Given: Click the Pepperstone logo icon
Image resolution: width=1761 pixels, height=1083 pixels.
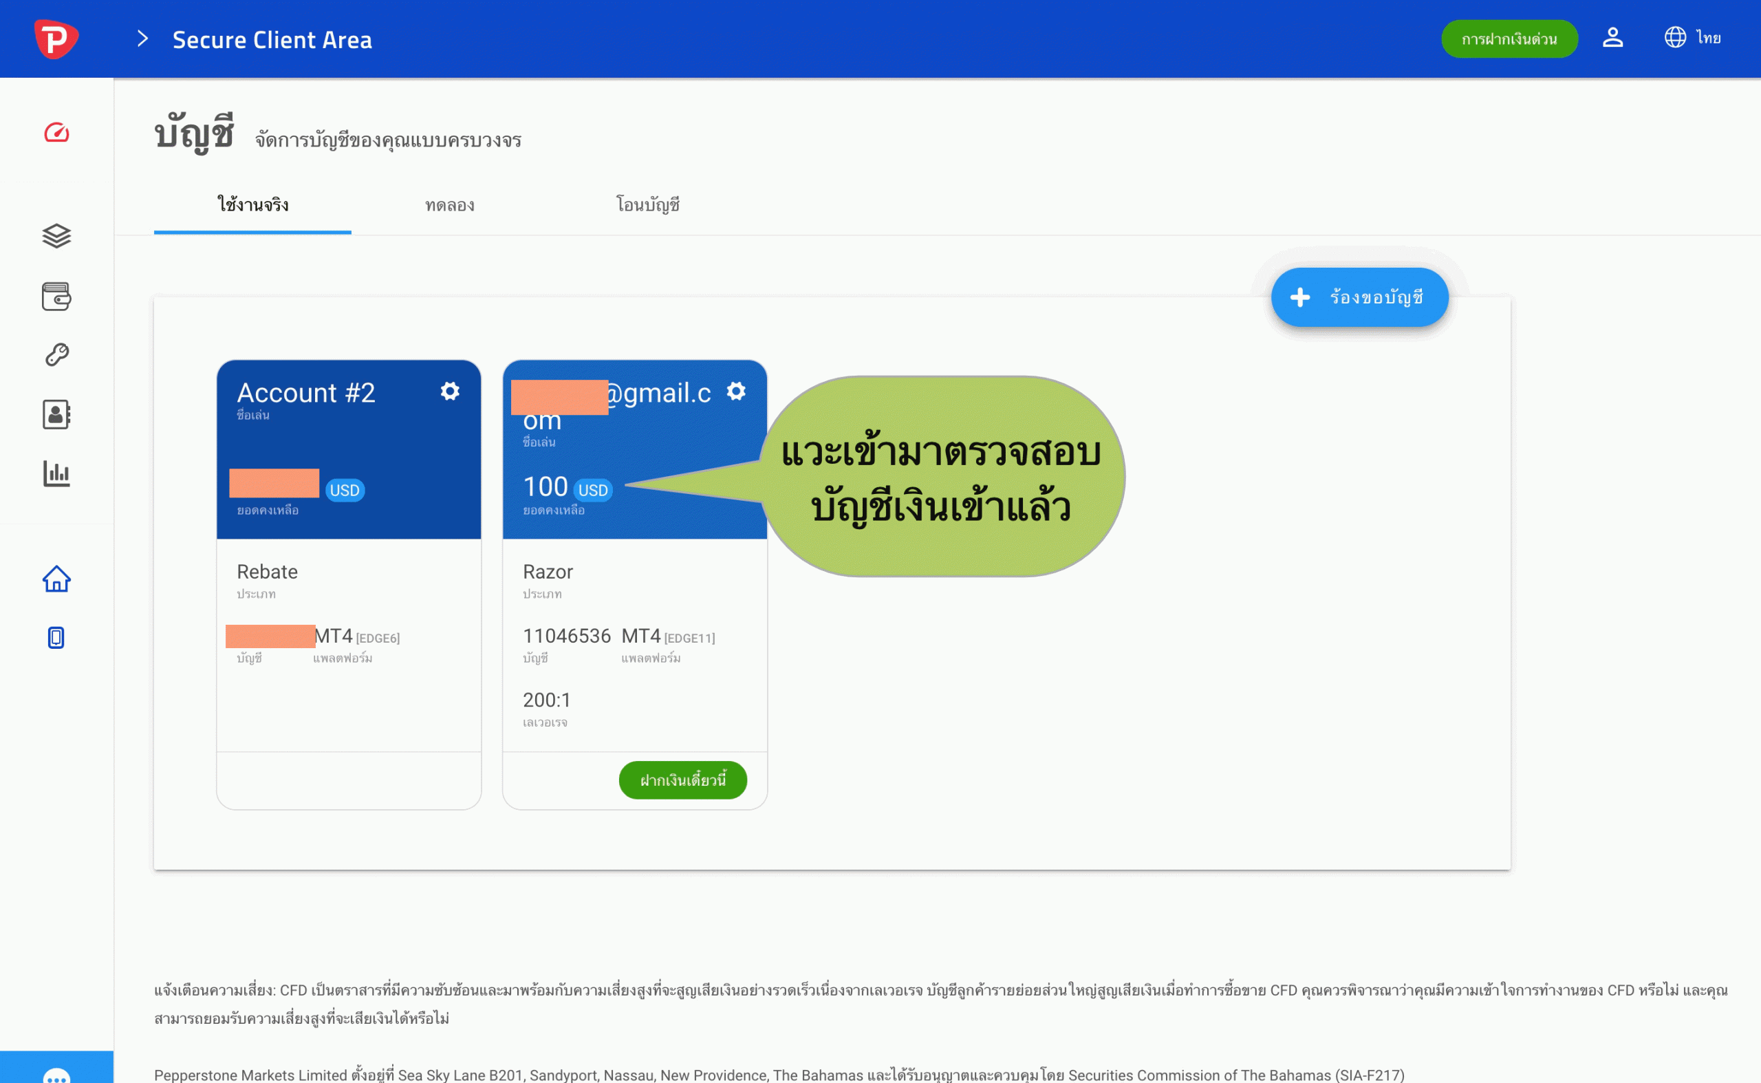Looking at the screenshot, I should tap(56, 39).
